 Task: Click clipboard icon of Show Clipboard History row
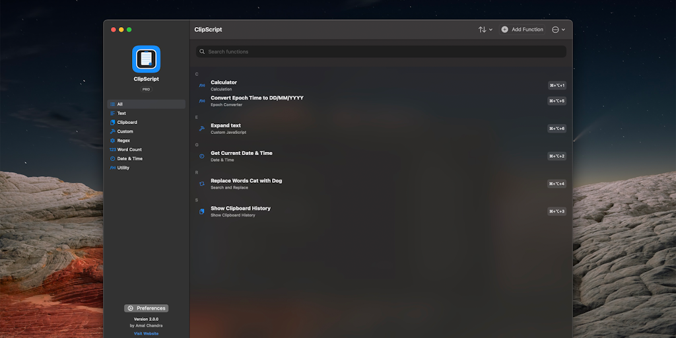coord(202,211)
